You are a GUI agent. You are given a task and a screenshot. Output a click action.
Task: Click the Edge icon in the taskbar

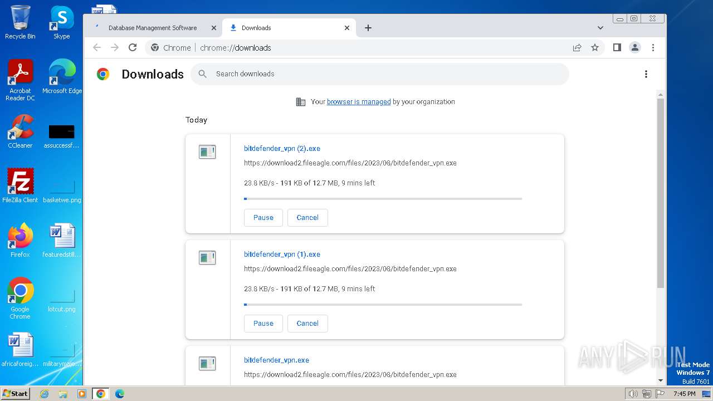click(x=119, y=394)
